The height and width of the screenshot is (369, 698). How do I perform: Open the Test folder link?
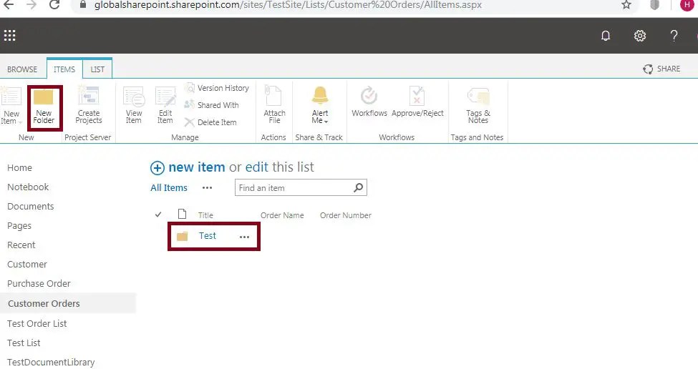click(x=208, y=235)
